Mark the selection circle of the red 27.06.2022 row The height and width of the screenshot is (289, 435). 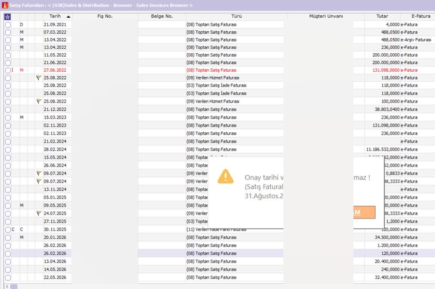8,70
